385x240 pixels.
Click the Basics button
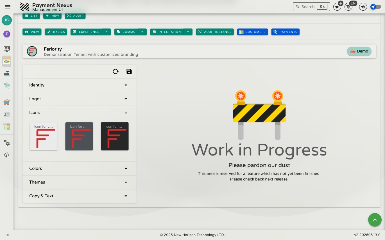(x=56, y=32)
